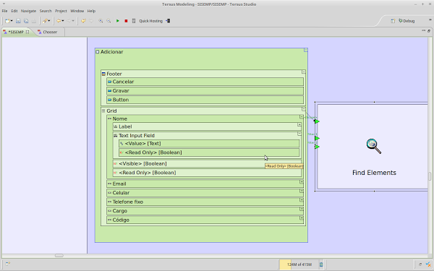
Task: Open the Navigate menu
Action: [28, 11]
